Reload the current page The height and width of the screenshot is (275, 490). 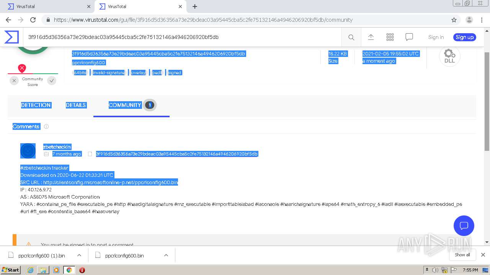(x=33, y=20)
